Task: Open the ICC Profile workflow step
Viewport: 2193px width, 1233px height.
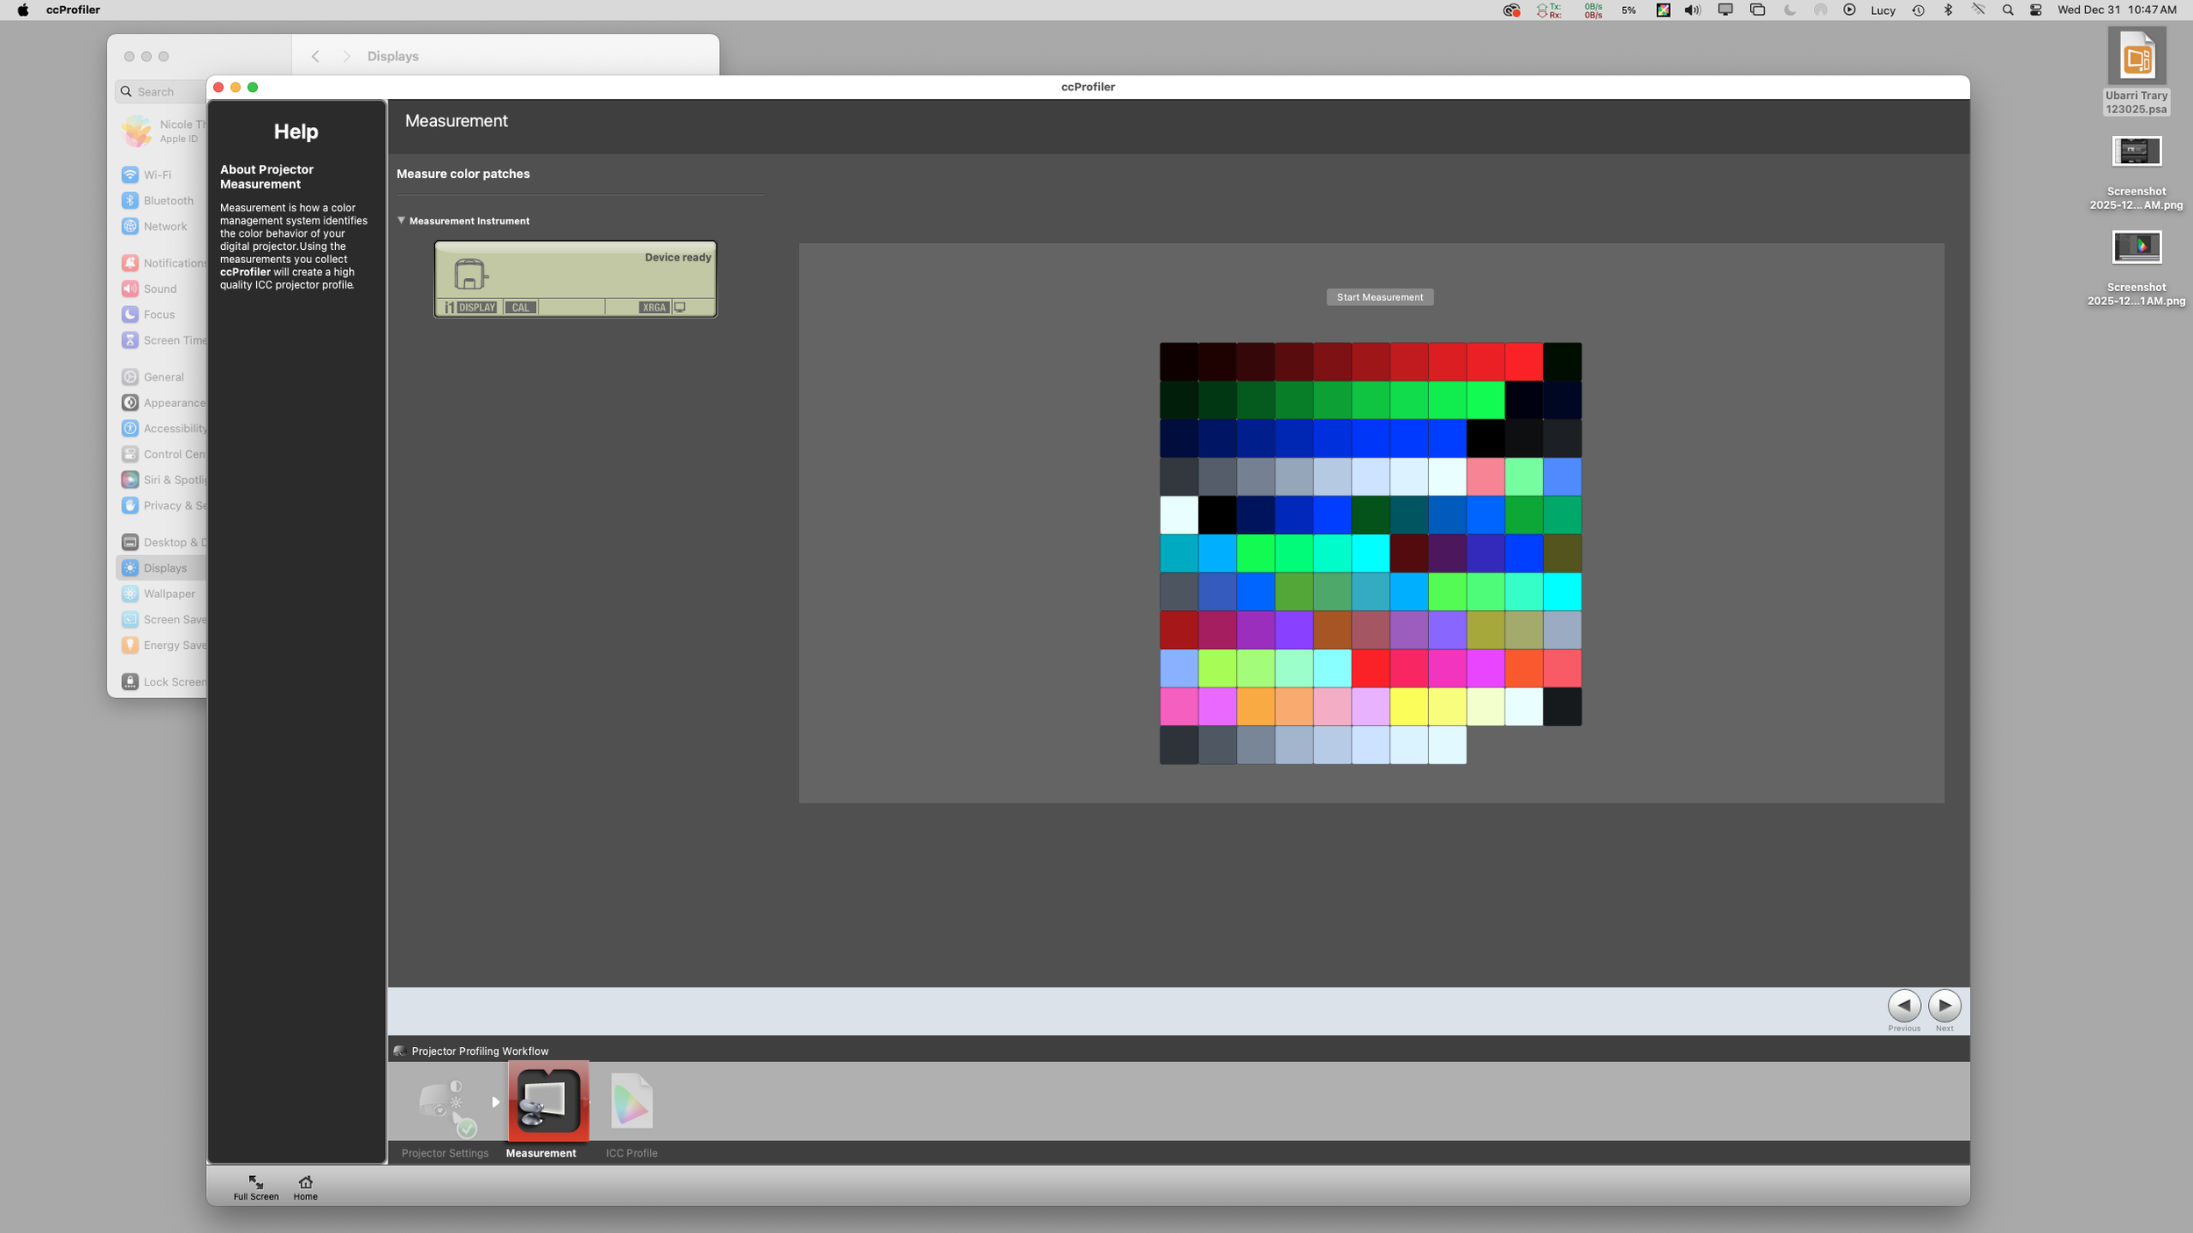Action: click(x=631, y=1101)
